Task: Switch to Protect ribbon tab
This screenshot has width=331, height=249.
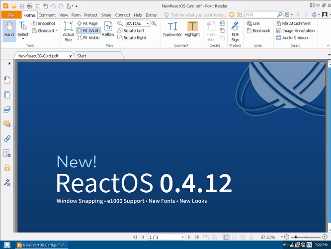Action: [x=91, y=15]
